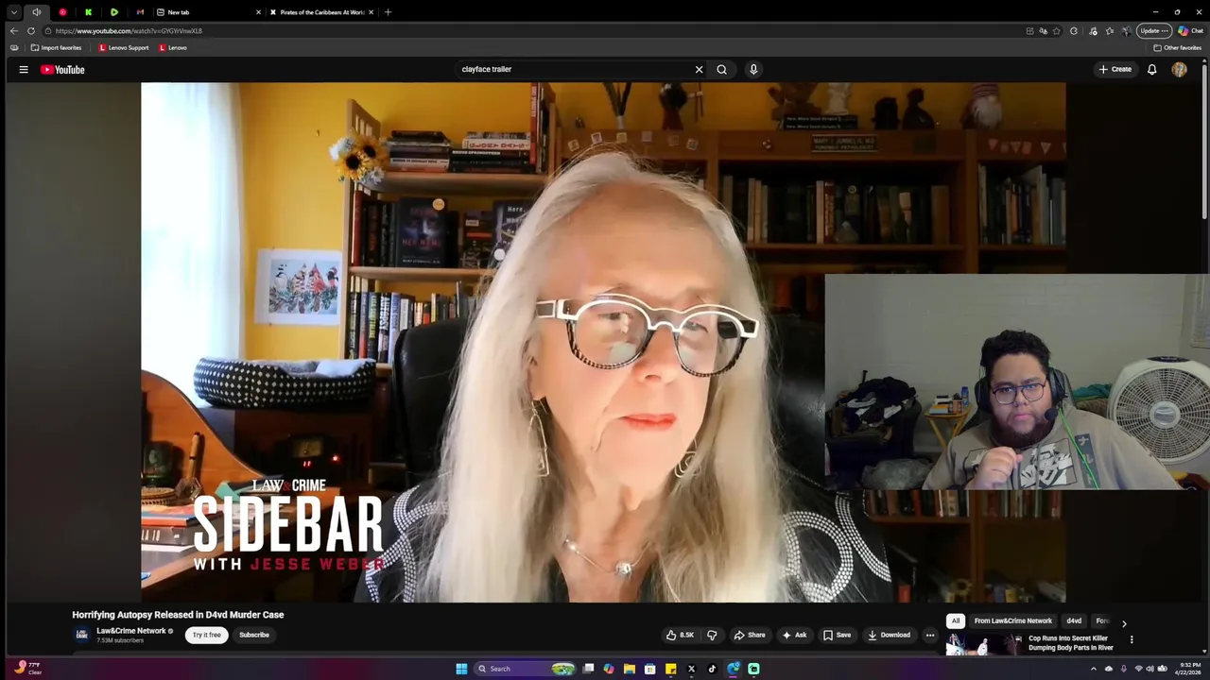This screenshot has width=1210, height=680.
Task: Go back in the browser
Action: (x=13, y=31)
